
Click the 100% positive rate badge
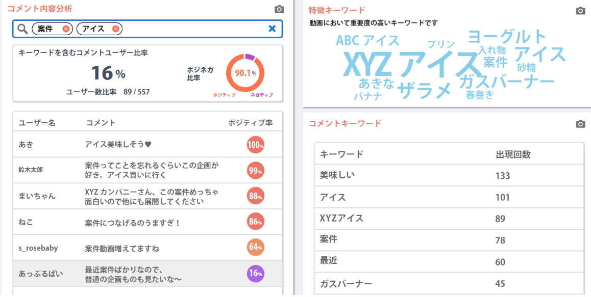[x=255, y=144]
